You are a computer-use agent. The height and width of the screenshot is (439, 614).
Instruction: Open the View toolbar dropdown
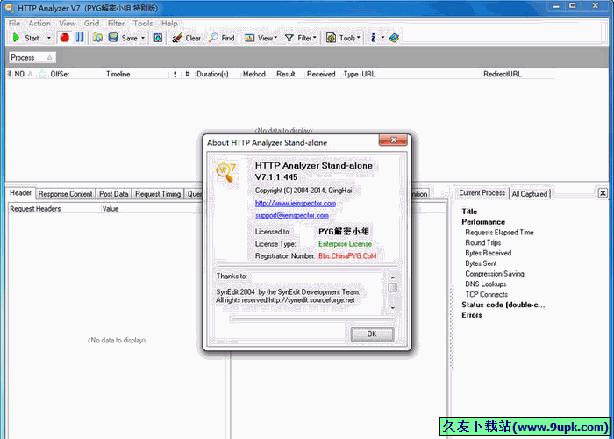coord(261,38)
